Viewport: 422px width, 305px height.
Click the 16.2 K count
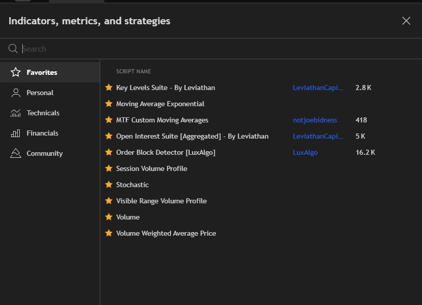[x=365, y=152]
